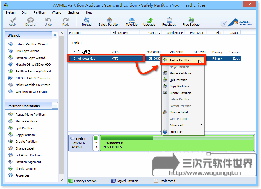Screen dimensions: 261x189
Task: Sort by the Used Space column header
Action: (173, 33)
